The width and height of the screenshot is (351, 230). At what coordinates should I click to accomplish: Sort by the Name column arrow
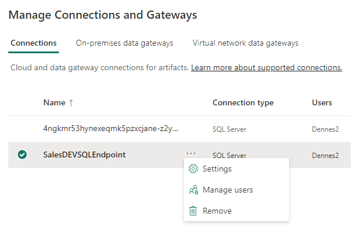pos(71,103)
